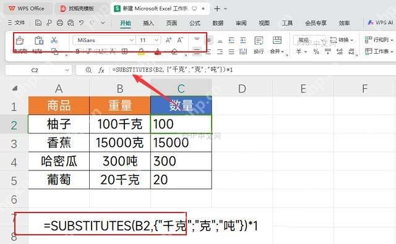
Task: Click the cell borders icon
Action: [x=124, y=52]
